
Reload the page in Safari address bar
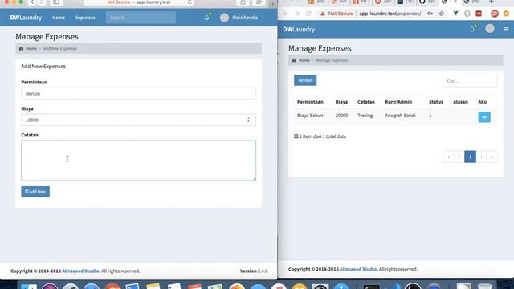[x=190, y=2]
